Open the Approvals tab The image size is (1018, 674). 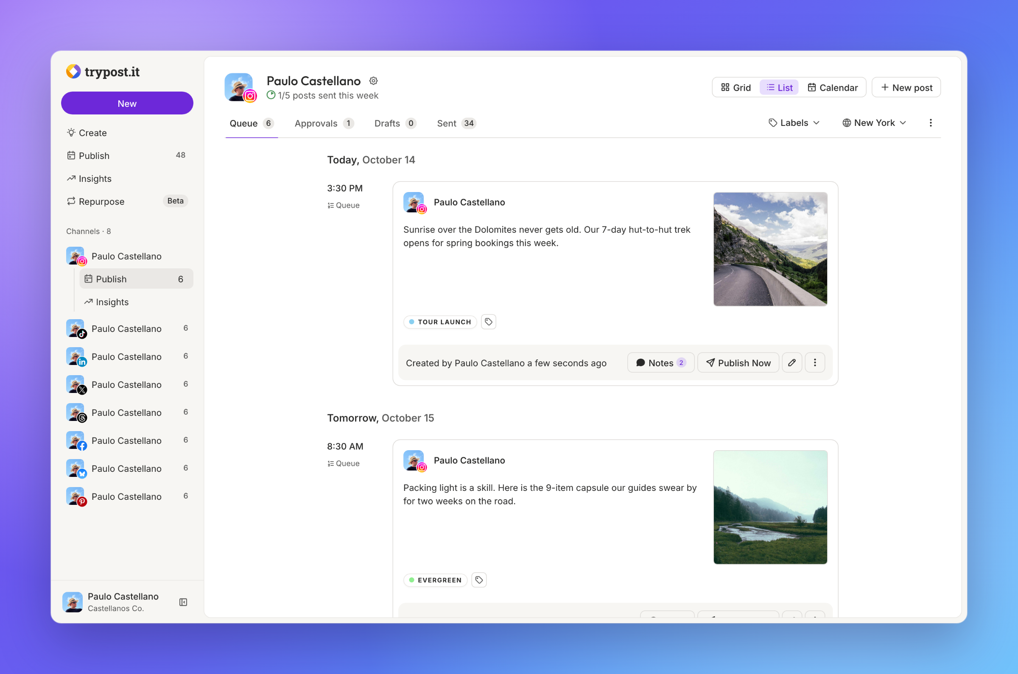tap(324, 124)
